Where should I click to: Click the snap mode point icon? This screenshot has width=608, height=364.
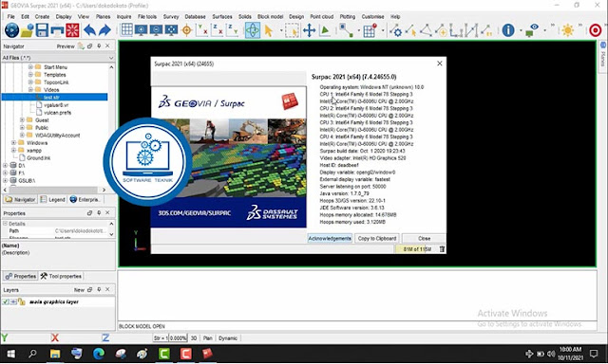[x=346, y=30]
